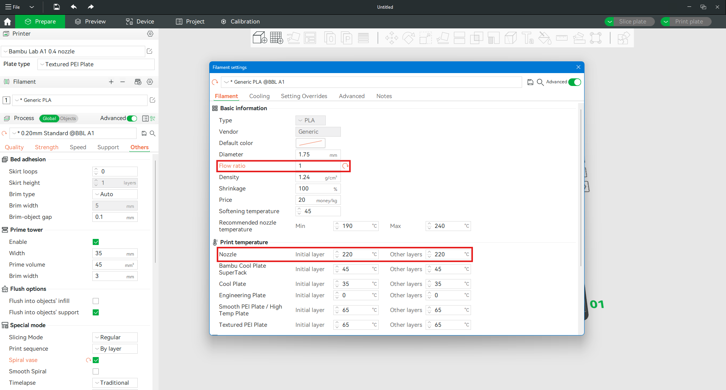Open the Bambu Lab A1 printer dropdown
This screenshot has width=726, height=390.
pyautogui.click(x=73, y=51)
